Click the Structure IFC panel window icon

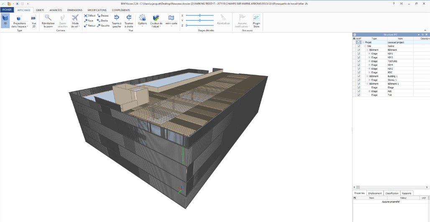[x=355, y=35]
